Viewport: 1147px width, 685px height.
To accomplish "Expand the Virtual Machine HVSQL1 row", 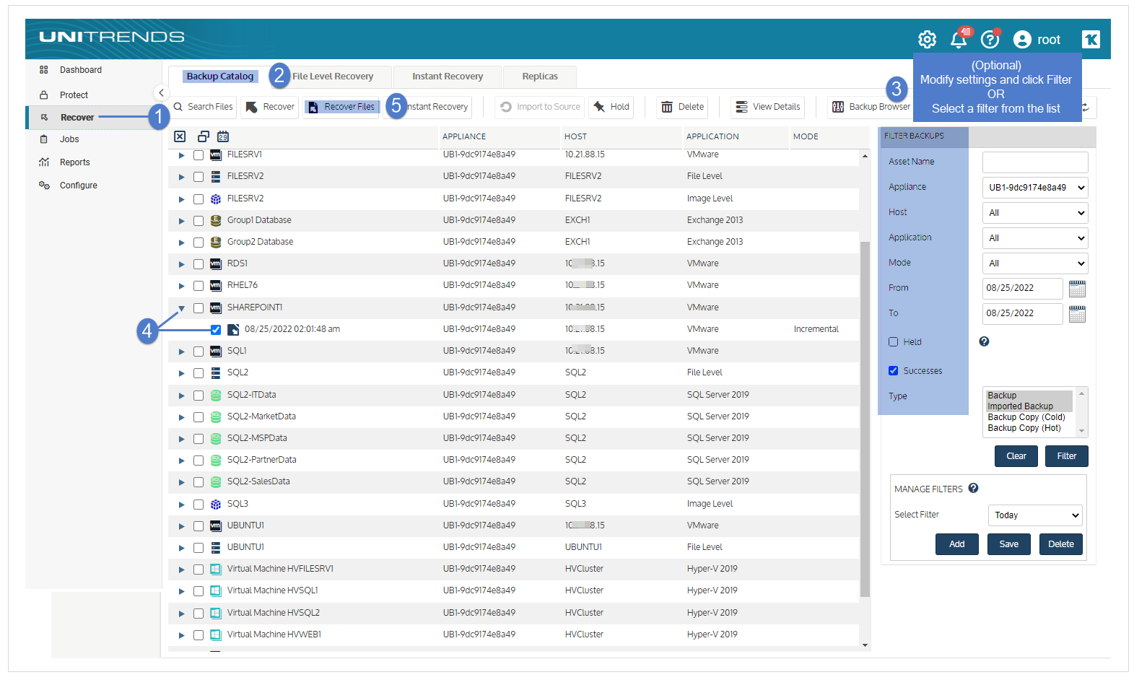I will click(181, 591).
